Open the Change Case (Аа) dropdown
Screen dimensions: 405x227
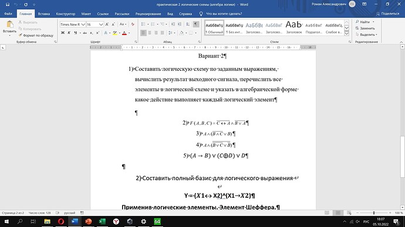123,25
